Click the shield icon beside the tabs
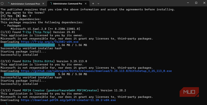207x105 pixels. (x=2, y=3)
